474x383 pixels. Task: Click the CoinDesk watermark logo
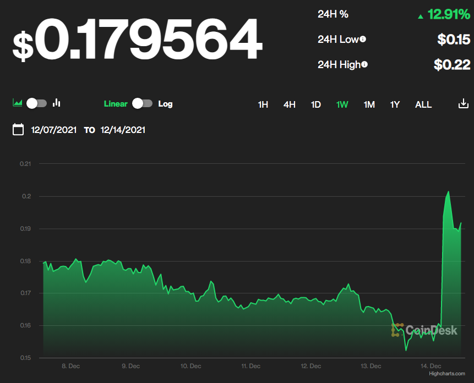coord(424,330)
